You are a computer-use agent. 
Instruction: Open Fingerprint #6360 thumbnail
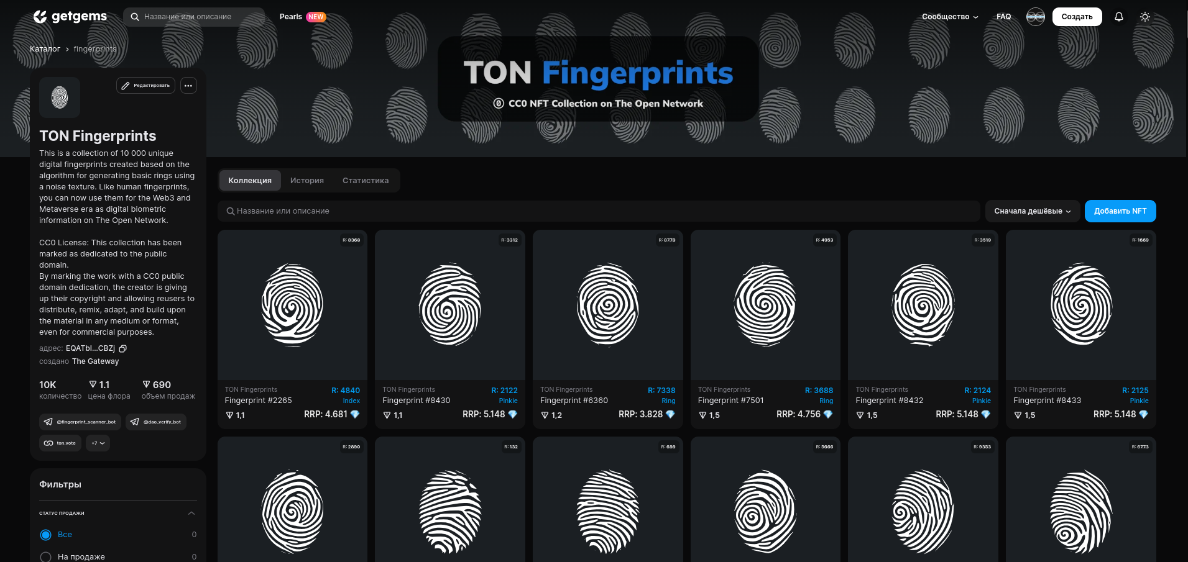[x=608, y=305]
